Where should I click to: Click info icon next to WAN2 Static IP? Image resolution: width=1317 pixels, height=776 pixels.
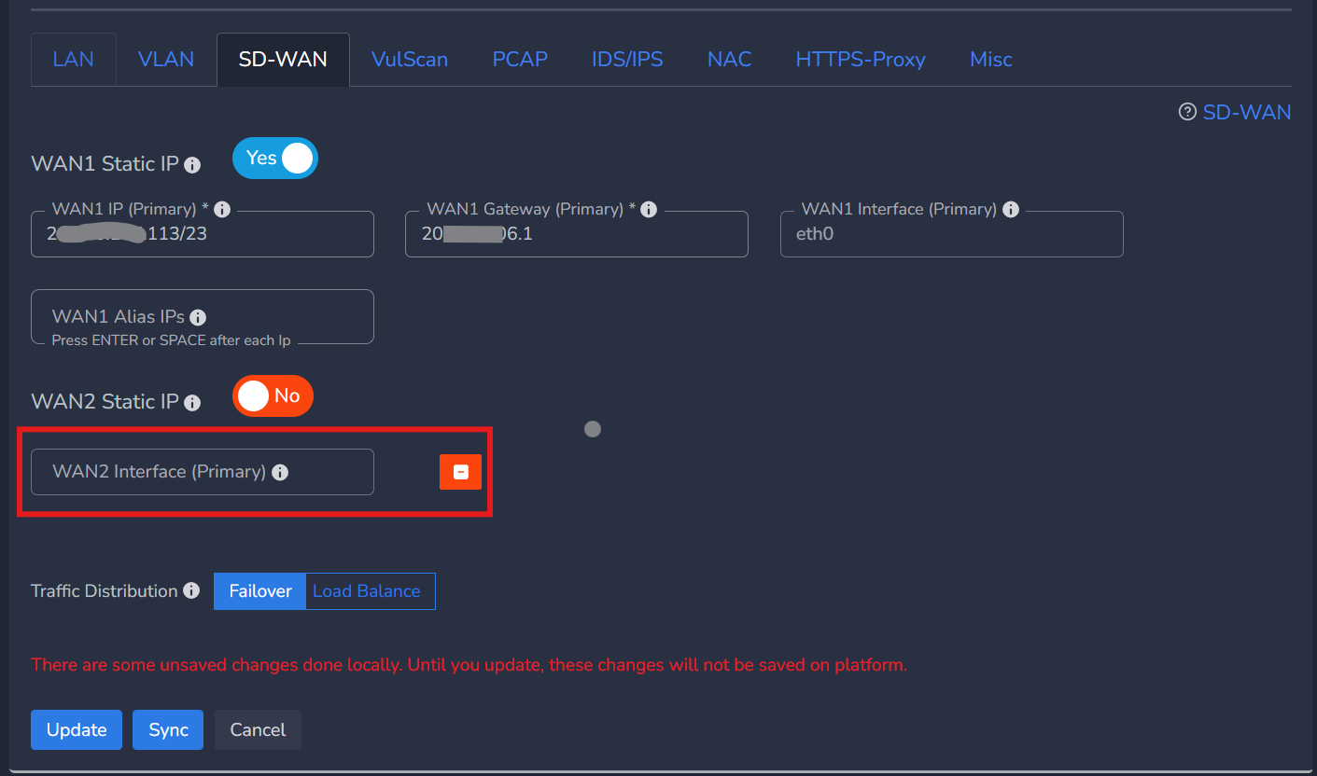[x=192, y=403]
